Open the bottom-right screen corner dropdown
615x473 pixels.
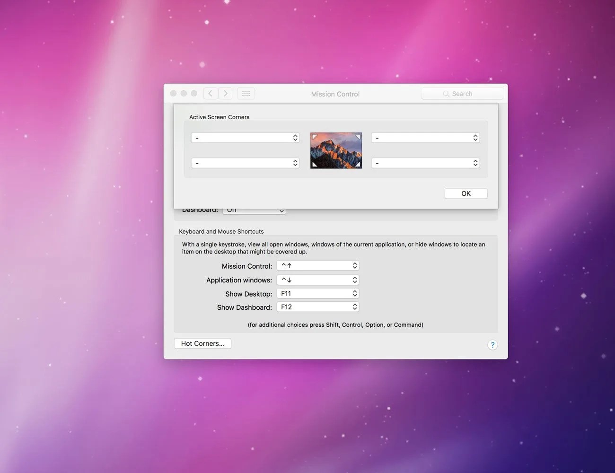pyautogui.click(x=426, y=163)
